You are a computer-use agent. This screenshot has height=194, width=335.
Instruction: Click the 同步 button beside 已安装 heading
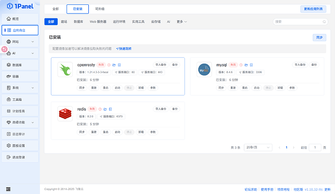[319, 37]
